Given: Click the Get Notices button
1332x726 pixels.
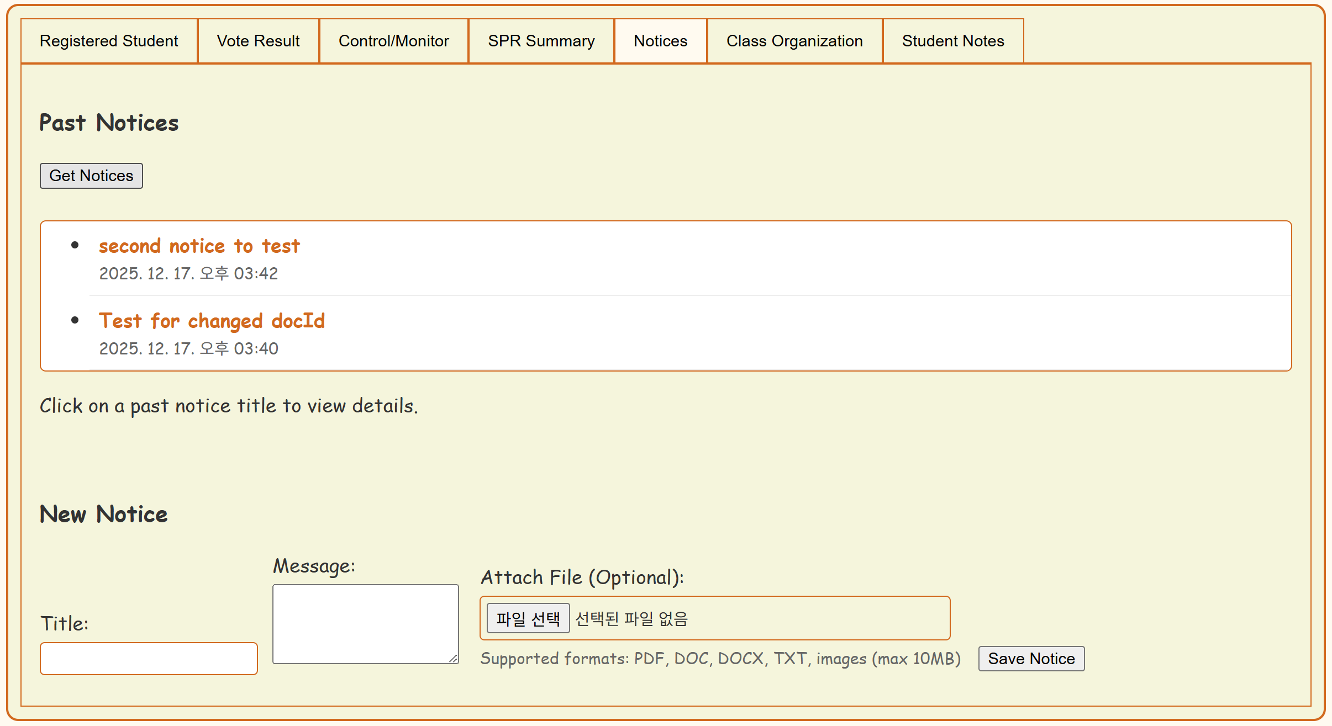Looking at the screenshot, I should [91, 176].
